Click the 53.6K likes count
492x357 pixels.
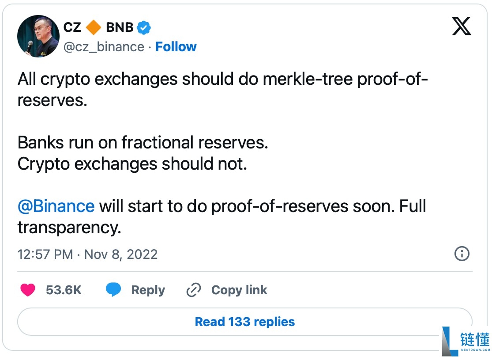point(64,290)
